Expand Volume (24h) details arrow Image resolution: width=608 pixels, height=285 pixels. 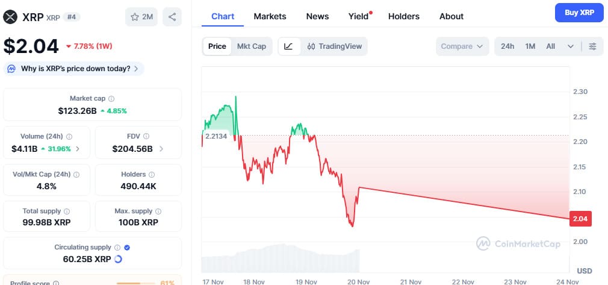(78, 149)
